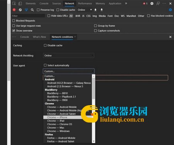Open Network settings blue gear
The height and width of the screenshot is (145, 174).
(x=171, y=10)
